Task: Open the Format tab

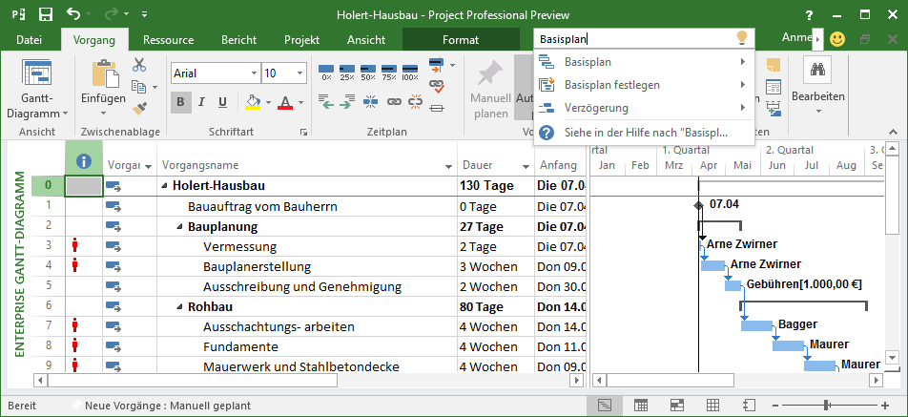Action: [x=461, y=39]
